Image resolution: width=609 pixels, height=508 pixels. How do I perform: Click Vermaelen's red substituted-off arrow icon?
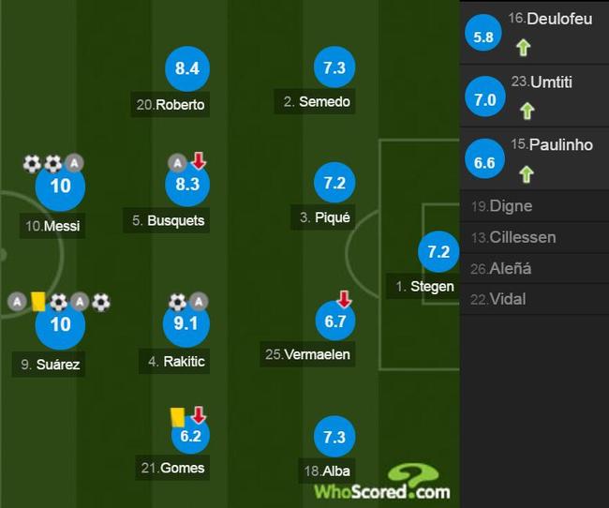(x=344, y=299)
